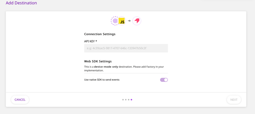Disable the native SDK send events toggle
Image resolution: width=255 pixels, height=114 pixels.
click(164, 80)
